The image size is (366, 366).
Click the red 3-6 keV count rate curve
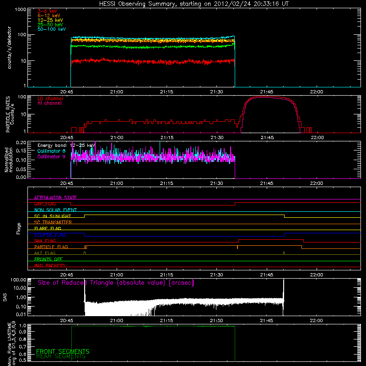153,62
